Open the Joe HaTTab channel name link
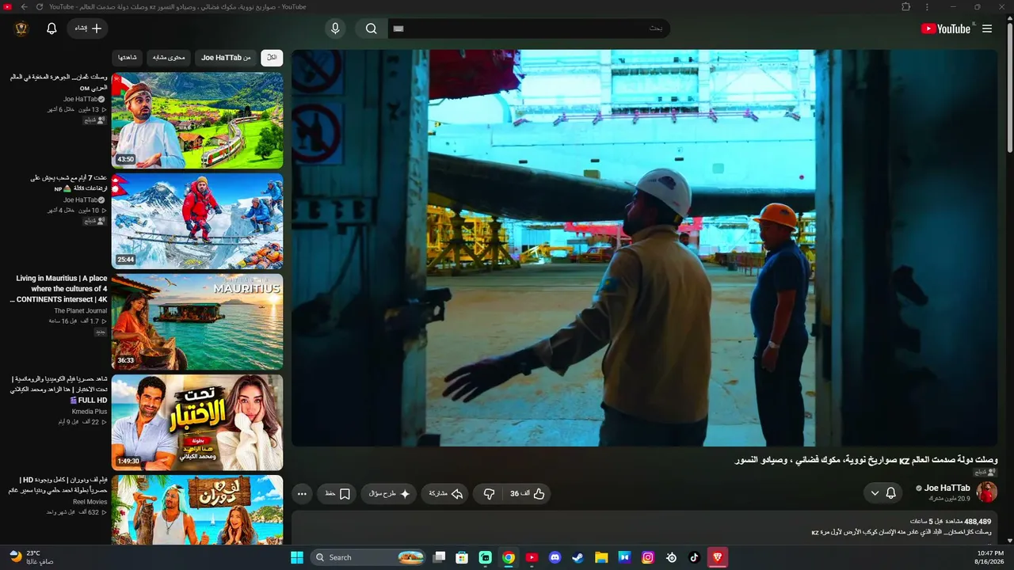1014x570 pixels. tap(947, 488)
